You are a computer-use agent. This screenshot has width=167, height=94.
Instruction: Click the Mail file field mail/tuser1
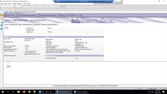pyautogui.click(x=79, y=44)
